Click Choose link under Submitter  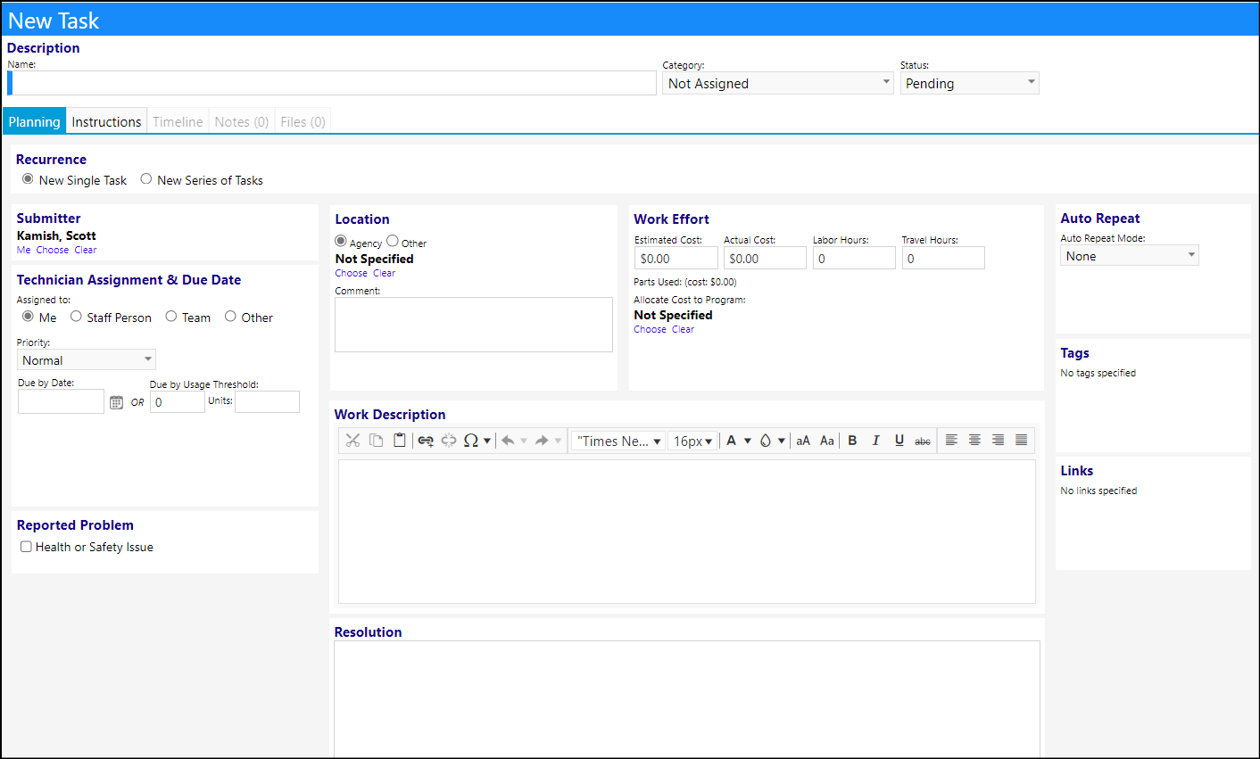point(53,250)
